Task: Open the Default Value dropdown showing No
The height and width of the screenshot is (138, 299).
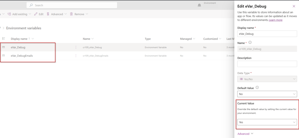Action: pyautogui.click(x=267, y=94)
